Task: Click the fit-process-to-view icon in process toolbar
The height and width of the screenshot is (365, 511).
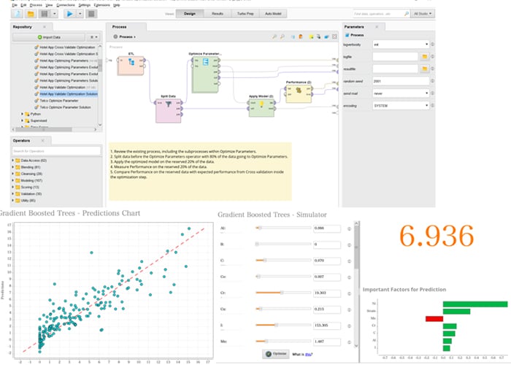Action: pos(334,36)
